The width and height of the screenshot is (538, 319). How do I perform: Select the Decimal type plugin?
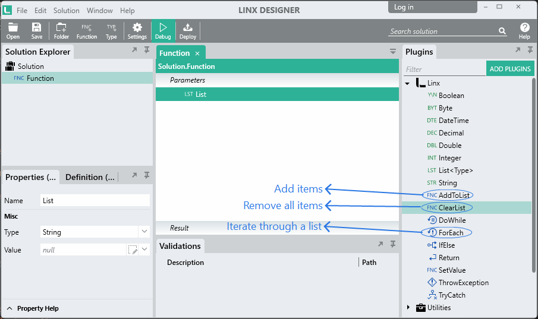point(445,132)
